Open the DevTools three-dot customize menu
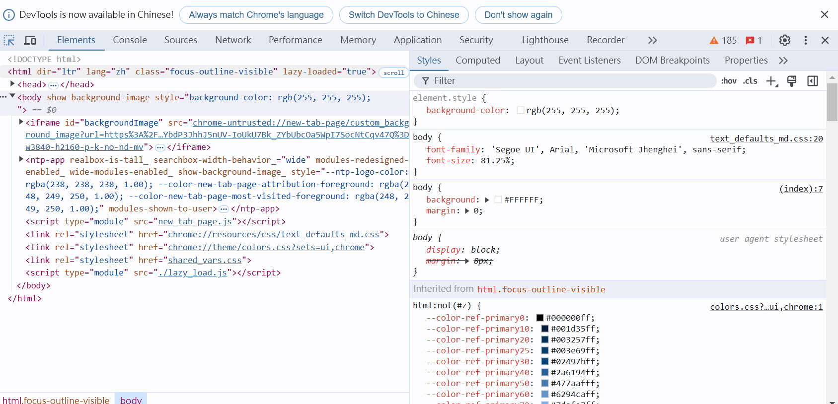838x404 pixels. (806, 40)
